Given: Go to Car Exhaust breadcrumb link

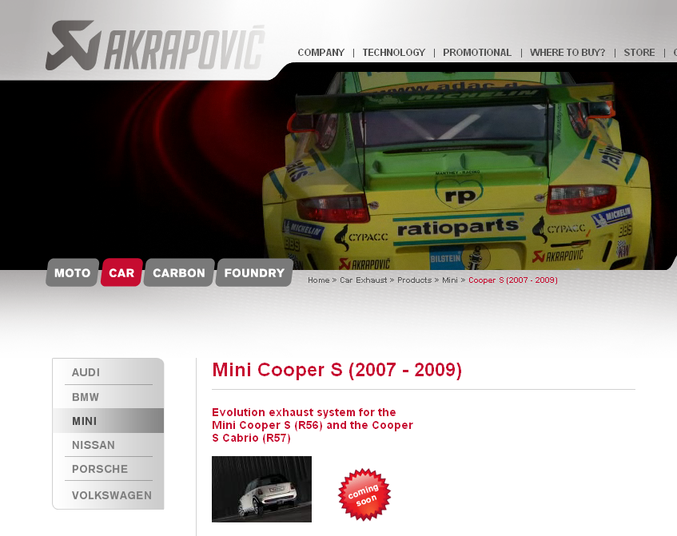Looking at the screenshot, I should (363, 280).
